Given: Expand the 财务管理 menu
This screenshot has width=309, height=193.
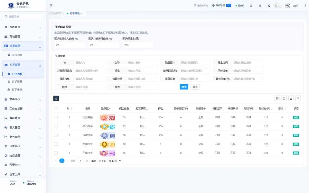Looking at the screenshot, I should (23, 137).
